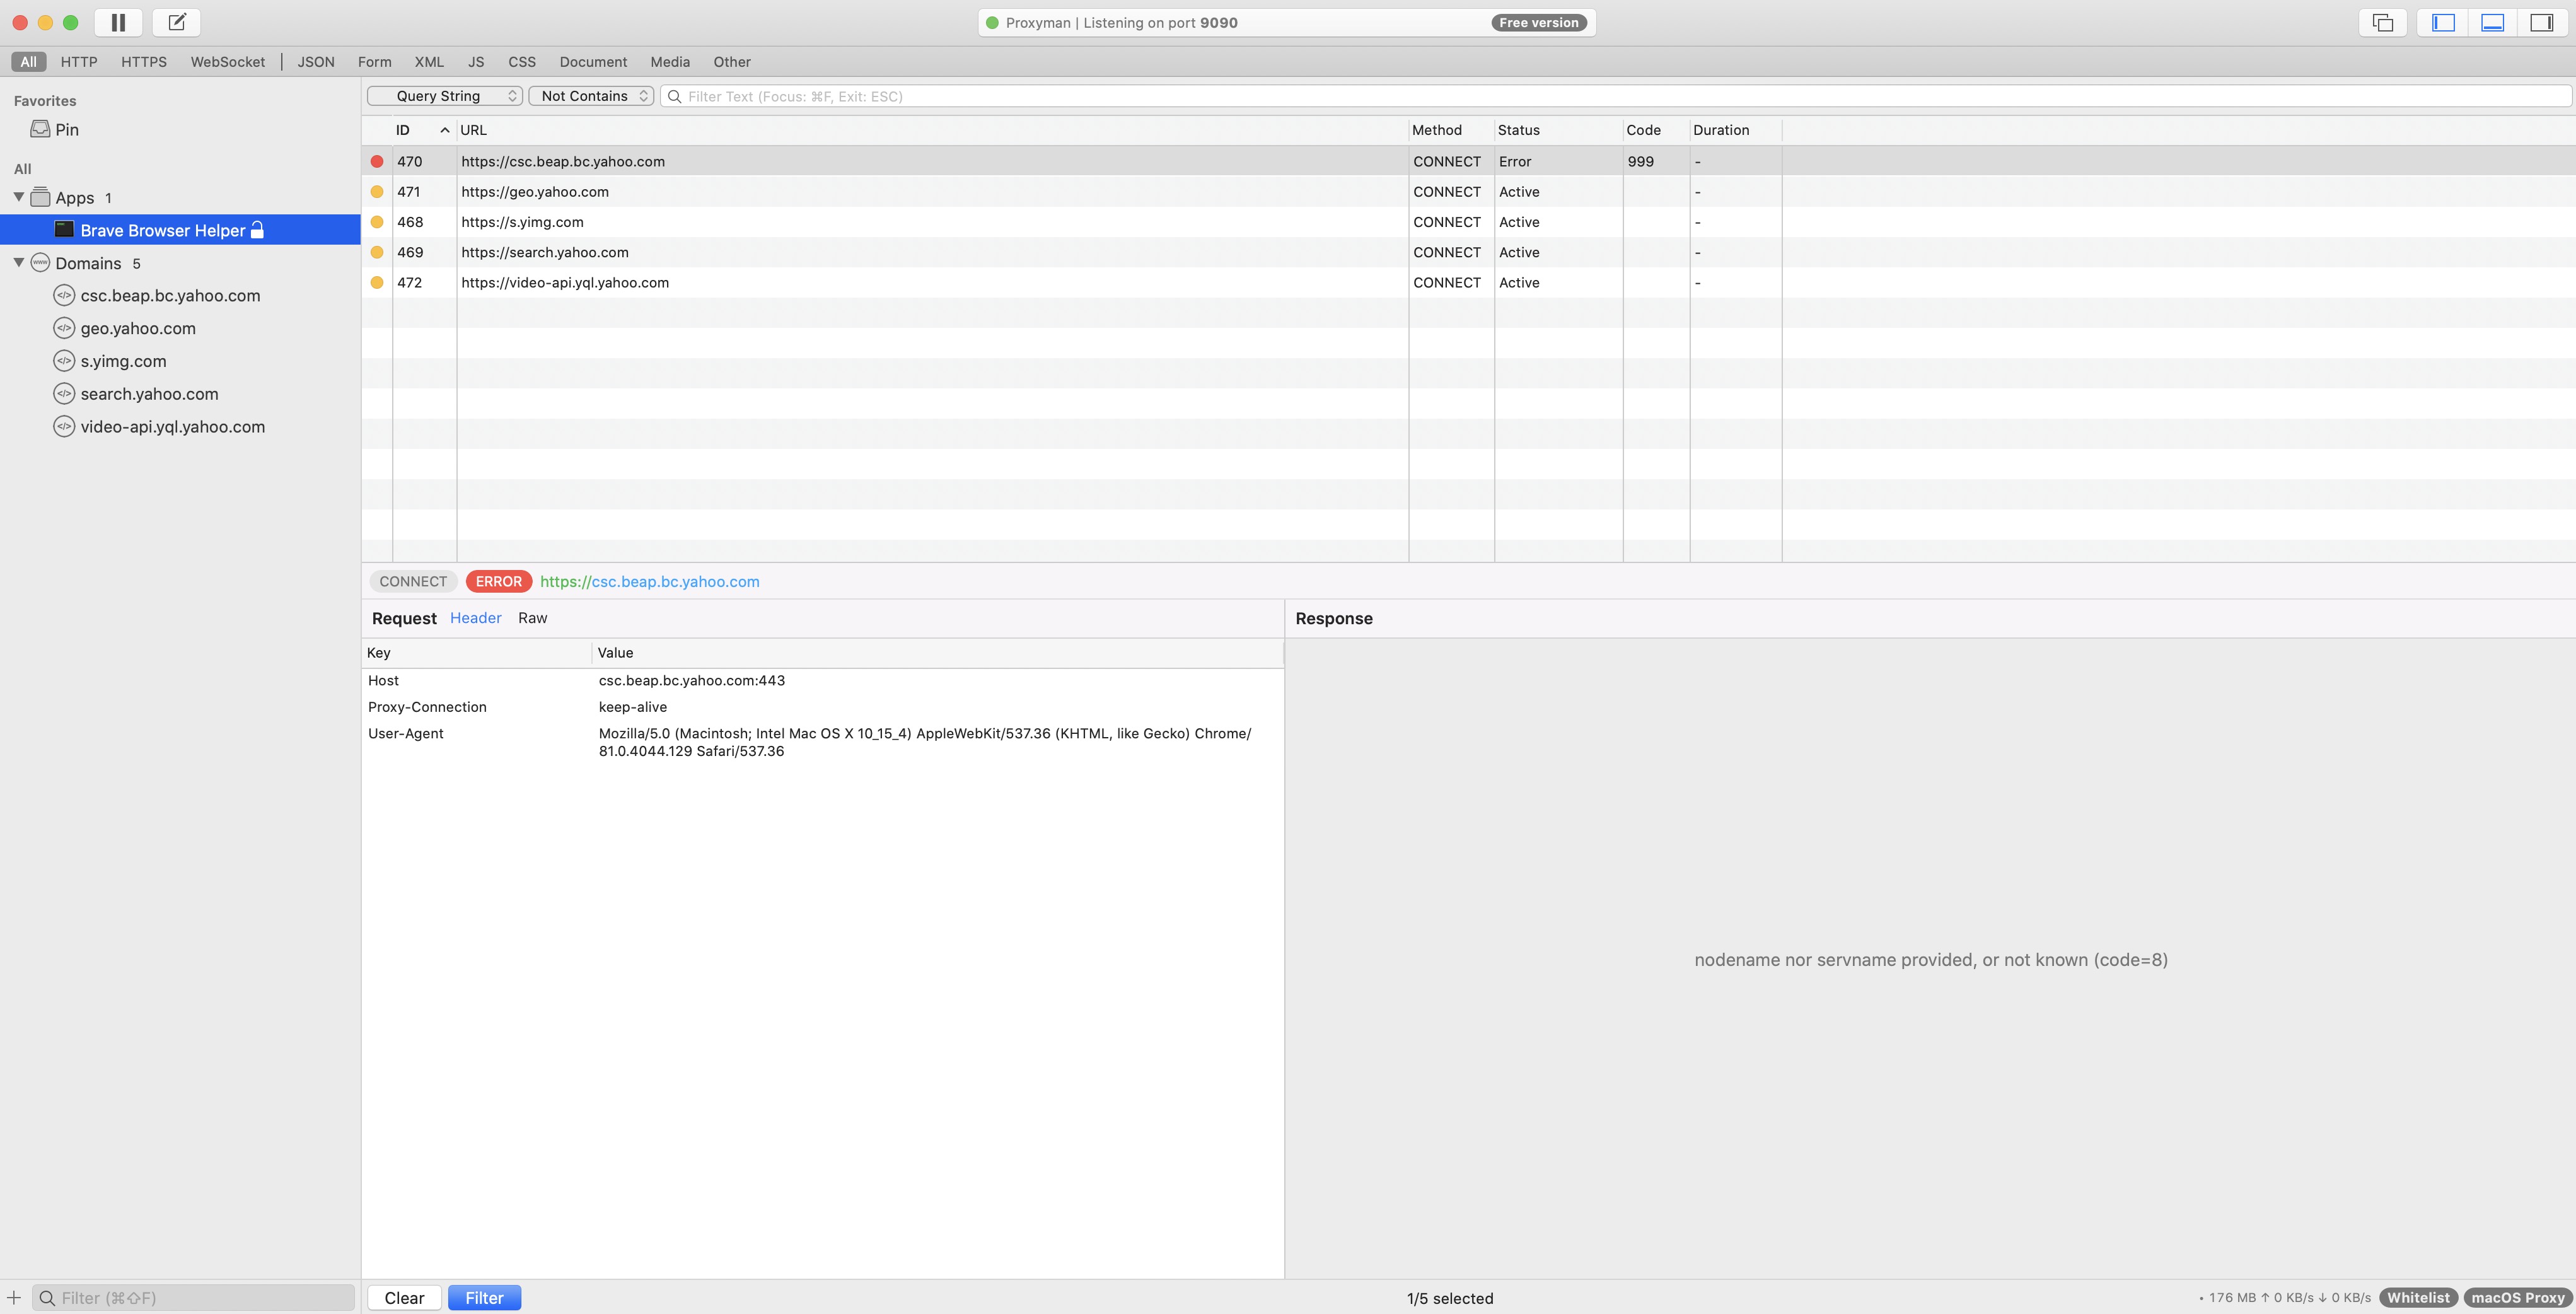Pause traffic recording with the pause button
2576x1314 pixels.
pyautogui.click(x=118, y=22)
